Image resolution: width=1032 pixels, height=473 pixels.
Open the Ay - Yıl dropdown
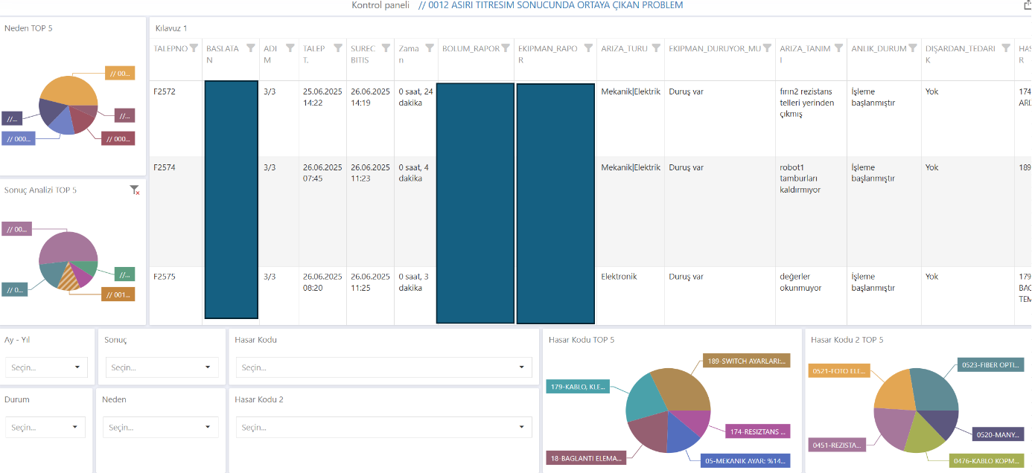tap(46, 367)
